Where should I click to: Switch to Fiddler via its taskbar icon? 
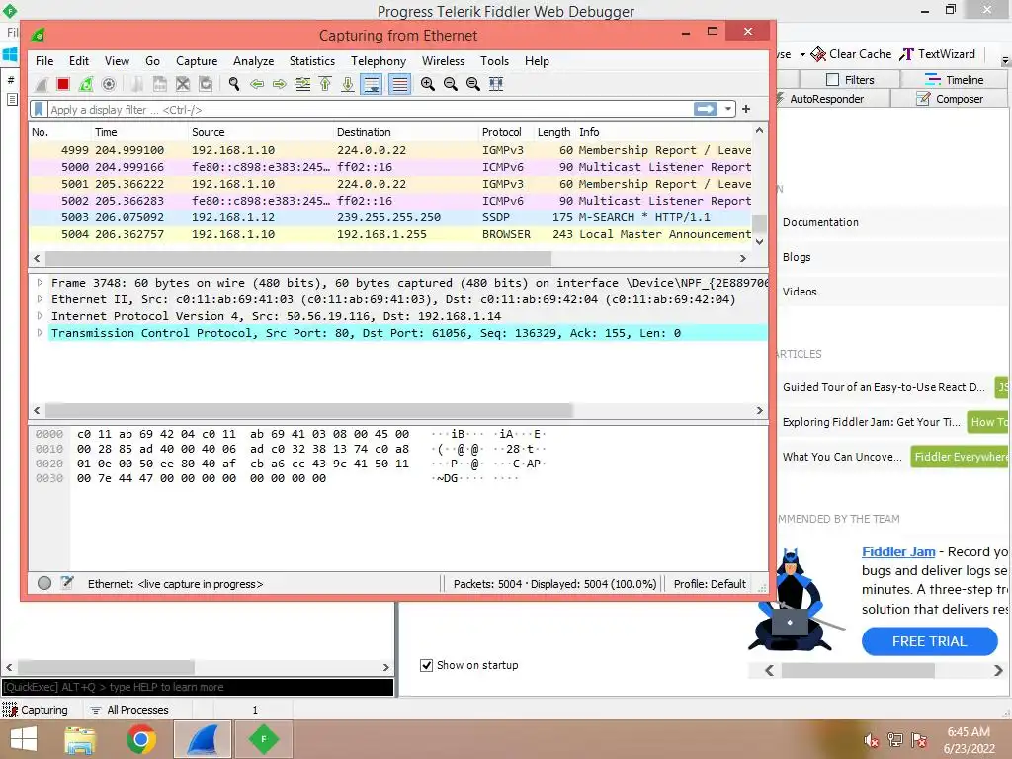[x=263, y=739]
